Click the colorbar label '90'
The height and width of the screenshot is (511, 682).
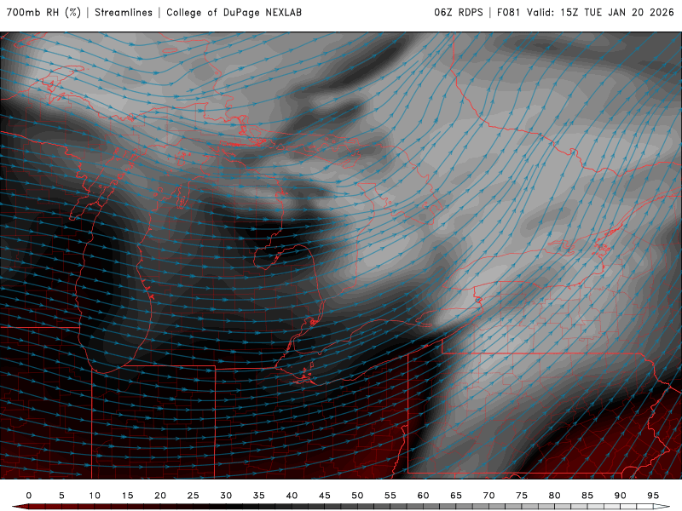click(621, 496)
